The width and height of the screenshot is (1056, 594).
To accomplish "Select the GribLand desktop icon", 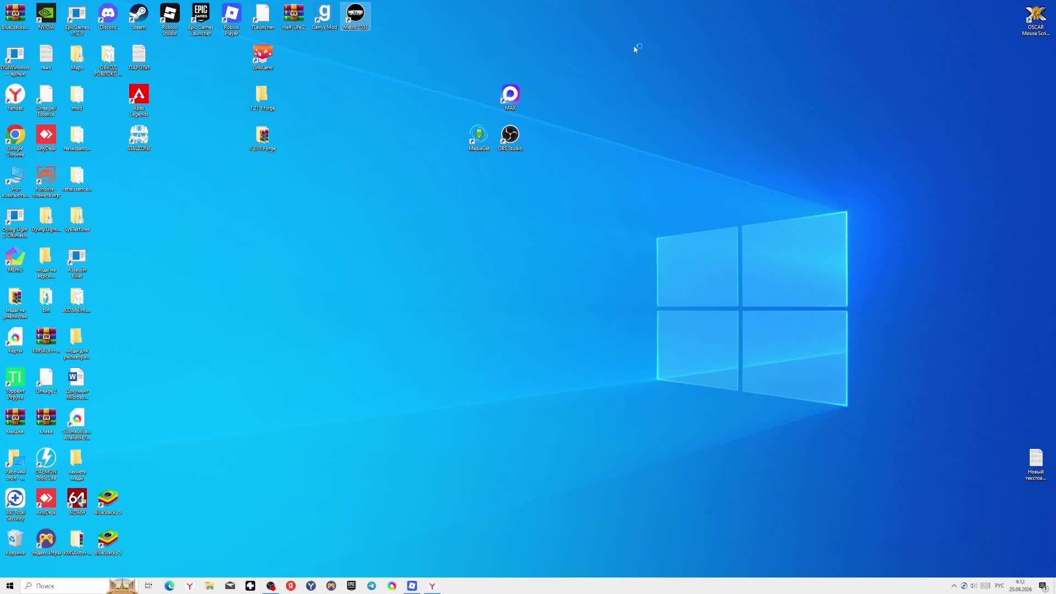I will pos(262,57).
